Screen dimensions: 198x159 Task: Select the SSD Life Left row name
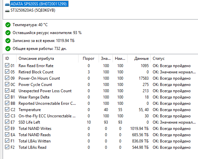[29, 122]
